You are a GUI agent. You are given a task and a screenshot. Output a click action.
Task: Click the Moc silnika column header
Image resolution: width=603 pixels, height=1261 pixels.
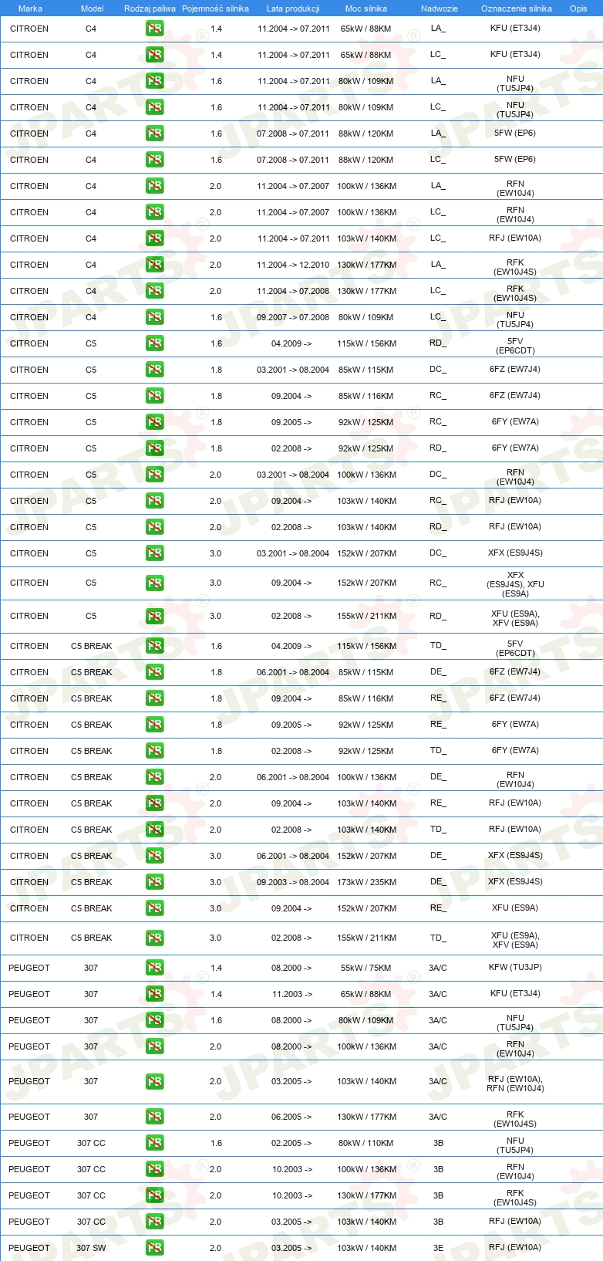pyautogui.click(x=366, y=8)
